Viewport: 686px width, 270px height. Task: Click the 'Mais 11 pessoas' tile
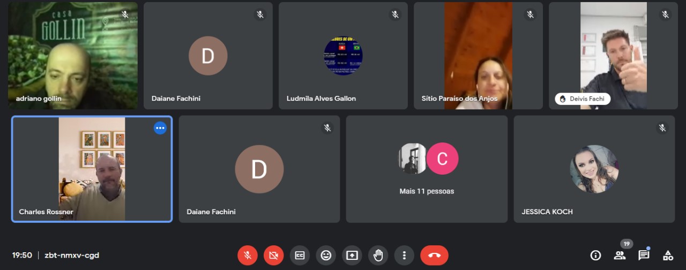pyautogui.click(x=427, y=169)
